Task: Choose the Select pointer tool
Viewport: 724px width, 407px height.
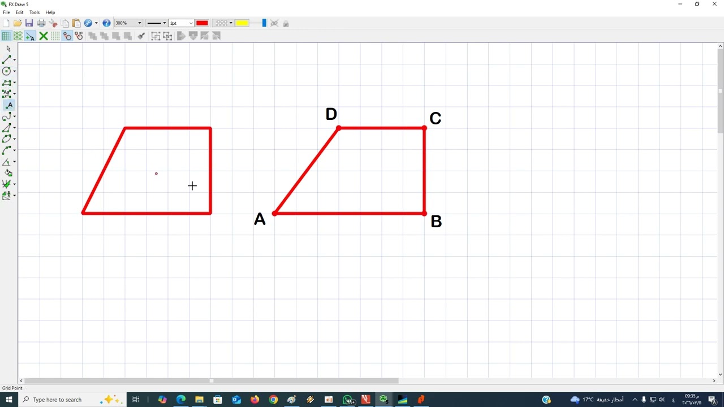Action: 8,49
